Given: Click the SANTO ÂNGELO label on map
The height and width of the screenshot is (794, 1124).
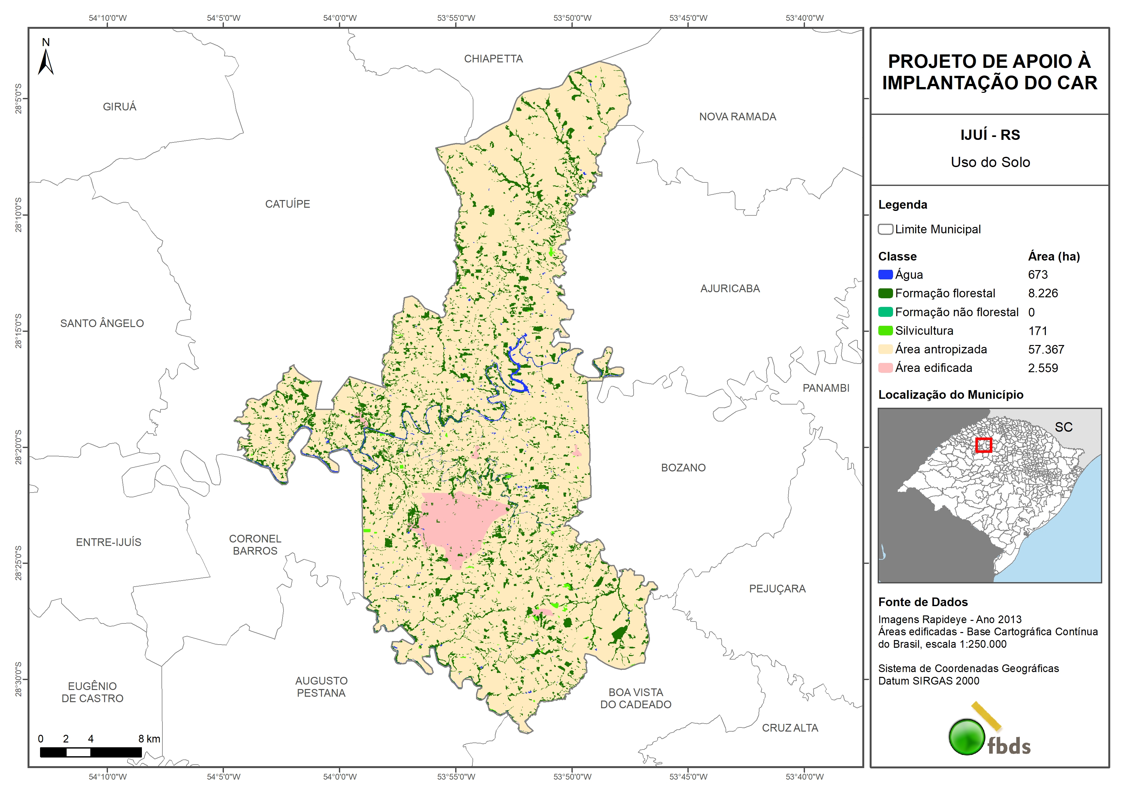Looking at the screenshot, I should coord(102,323).
